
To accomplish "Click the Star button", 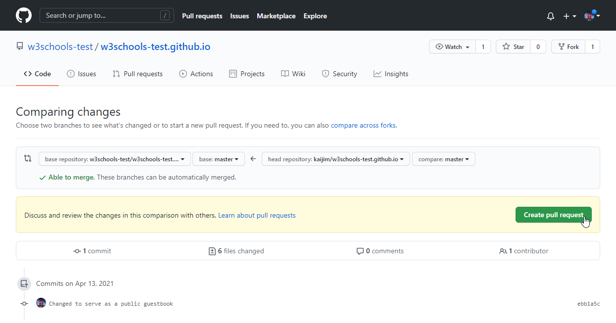I will 513,46.
